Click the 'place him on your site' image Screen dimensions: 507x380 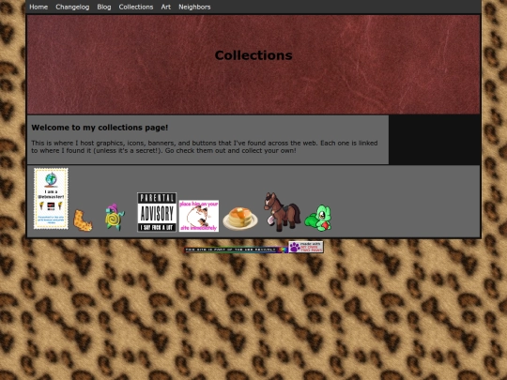click(199, 216)
